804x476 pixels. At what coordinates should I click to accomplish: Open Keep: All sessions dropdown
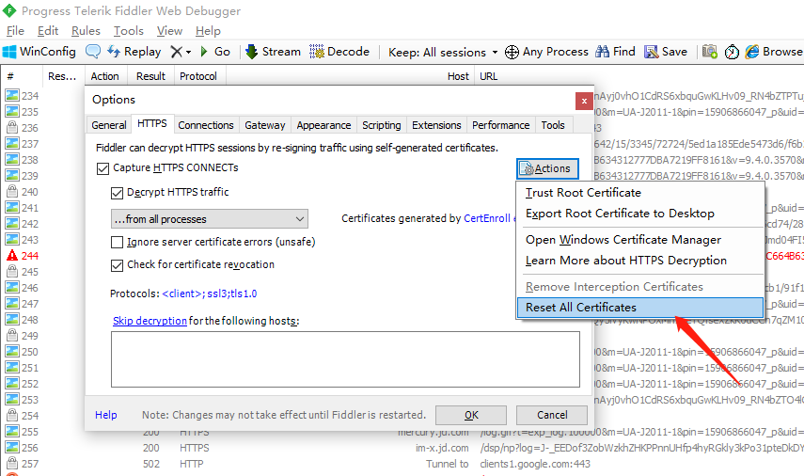(443, 53)
